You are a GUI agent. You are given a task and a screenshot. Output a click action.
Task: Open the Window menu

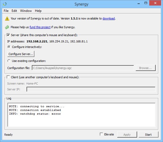click(26, 11)
